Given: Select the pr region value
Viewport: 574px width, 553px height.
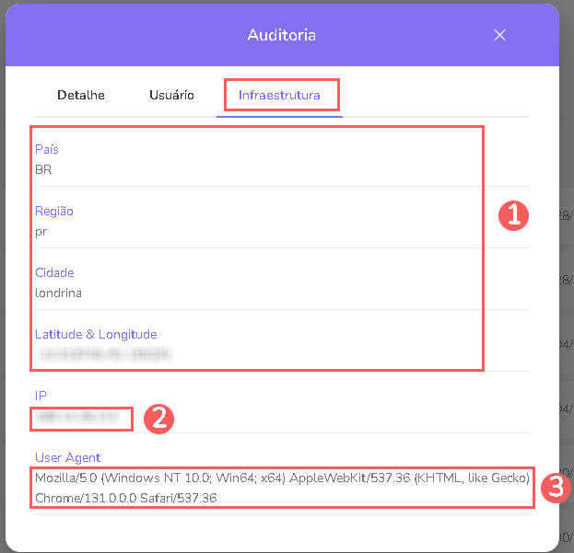Looking at the screenshot, I should click(41, 231).
